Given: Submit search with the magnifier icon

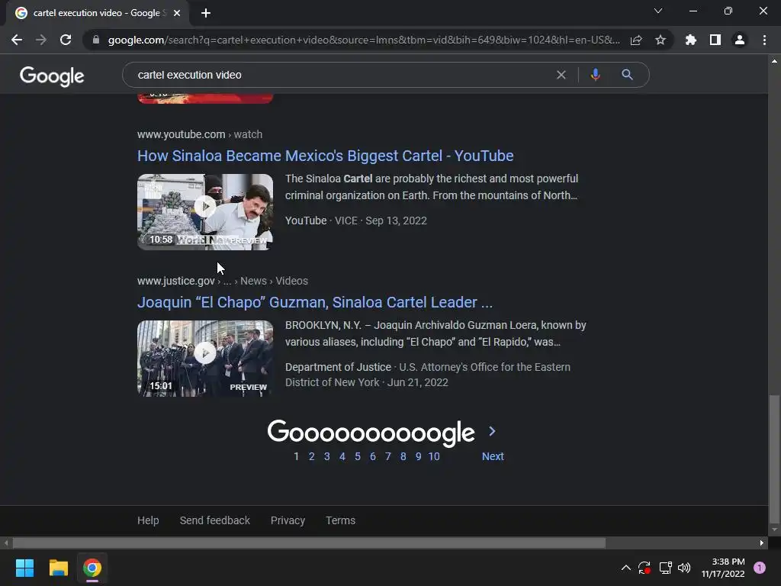Looking at the screenshot, I should (x=628, y=75).
